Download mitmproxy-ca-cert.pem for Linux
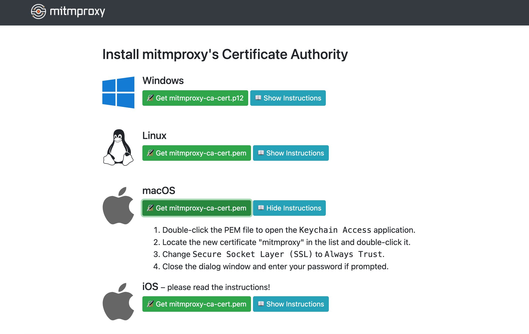 click(196, 153)
